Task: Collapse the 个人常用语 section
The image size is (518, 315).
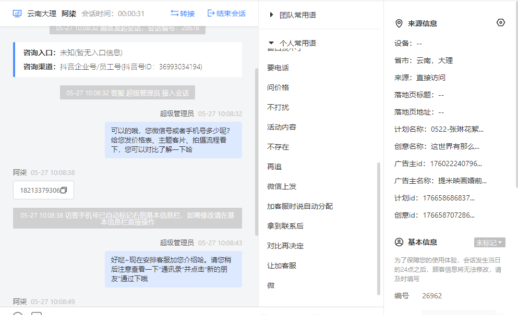Action: [271, 43]
